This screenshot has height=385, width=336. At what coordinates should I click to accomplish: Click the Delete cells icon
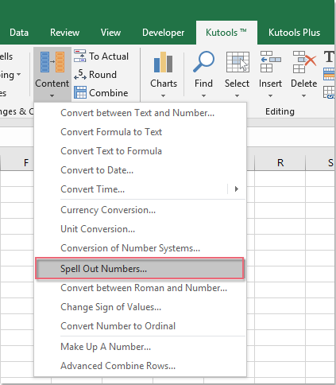(x=304, y=62)
